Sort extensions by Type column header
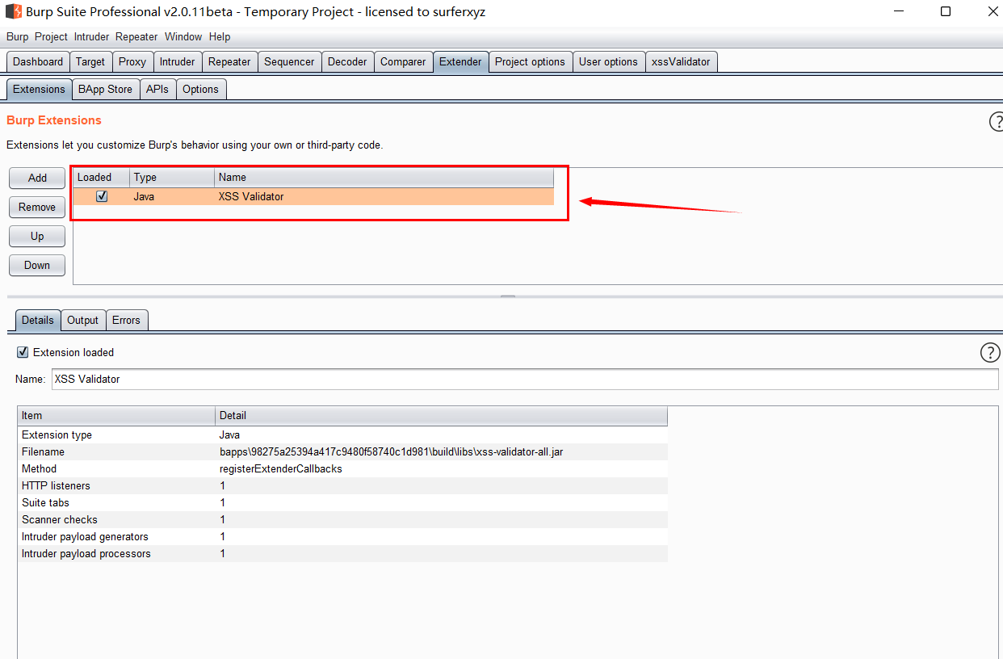The image size is (1003, 659). (172, 178)
